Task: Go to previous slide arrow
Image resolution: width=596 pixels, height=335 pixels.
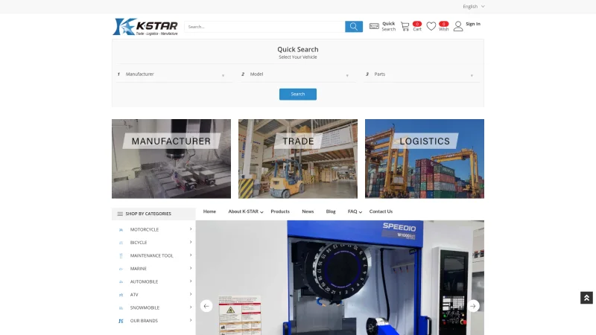Action: tap(206, 306)
